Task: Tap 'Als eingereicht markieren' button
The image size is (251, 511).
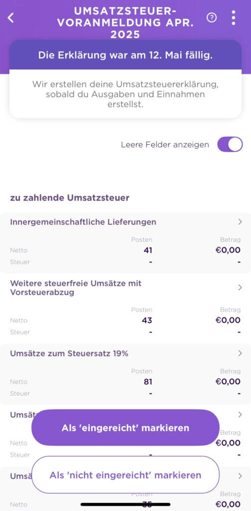Action: [126, 428]
